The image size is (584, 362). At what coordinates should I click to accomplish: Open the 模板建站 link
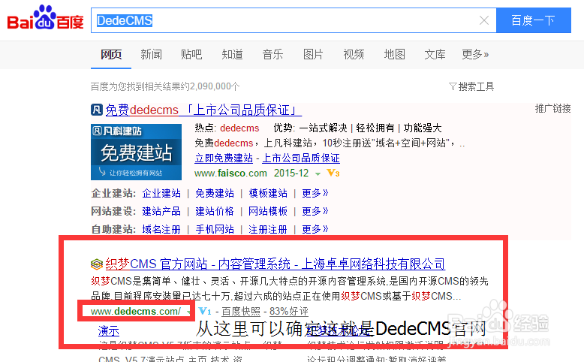268,193
